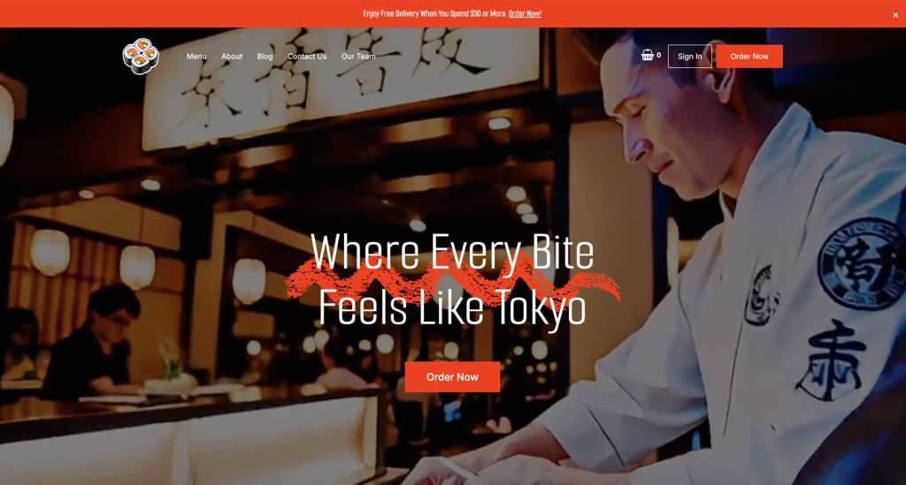
Task: Dismiss the free delivery promo banner
Action: tap(895, 15)
